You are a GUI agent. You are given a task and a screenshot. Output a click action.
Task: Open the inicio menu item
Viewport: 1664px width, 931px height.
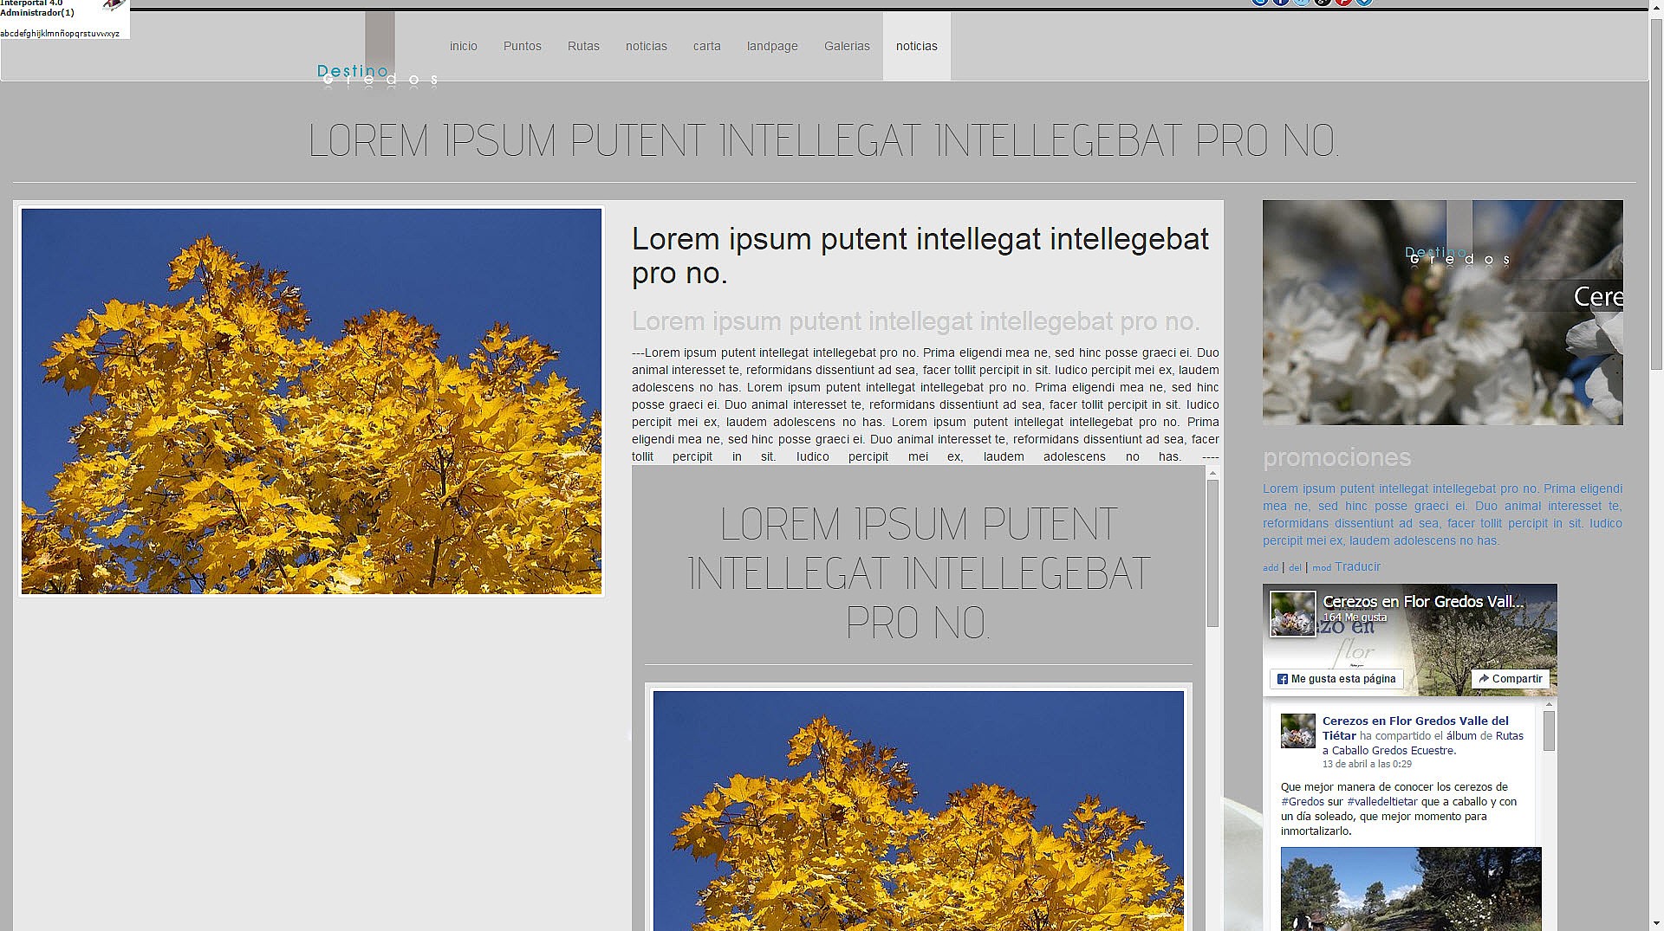(463, 46)
